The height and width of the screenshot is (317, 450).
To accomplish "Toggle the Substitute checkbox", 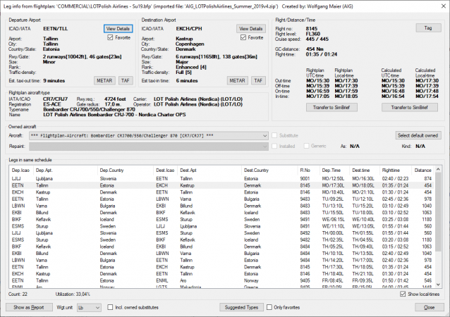I will tap(274, 135).
